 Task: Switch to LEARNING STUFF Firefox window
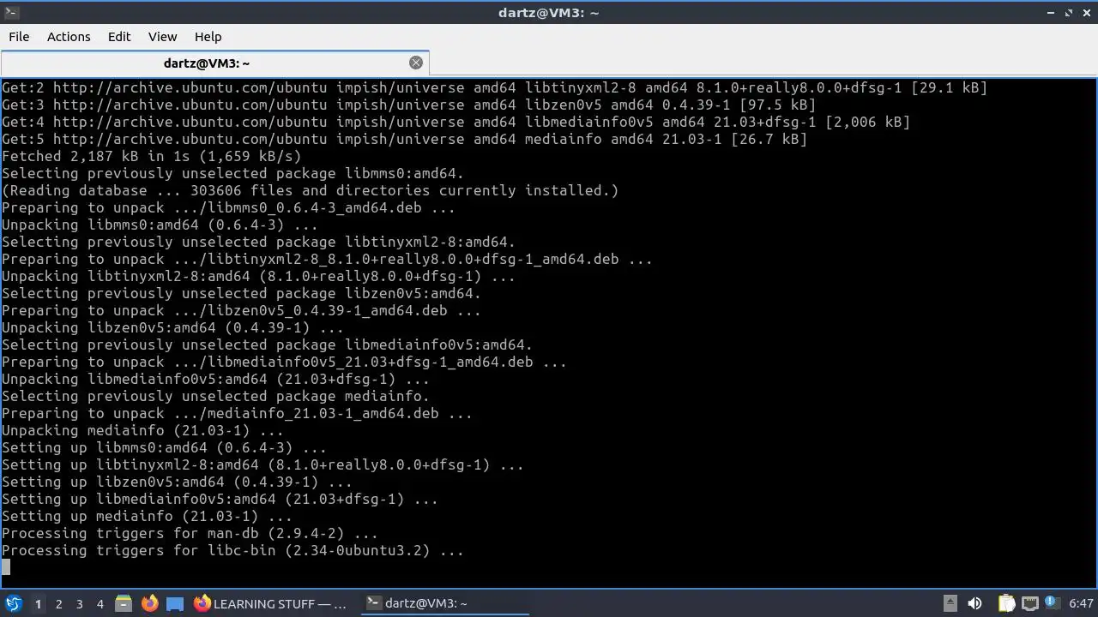tap(271, 604)
